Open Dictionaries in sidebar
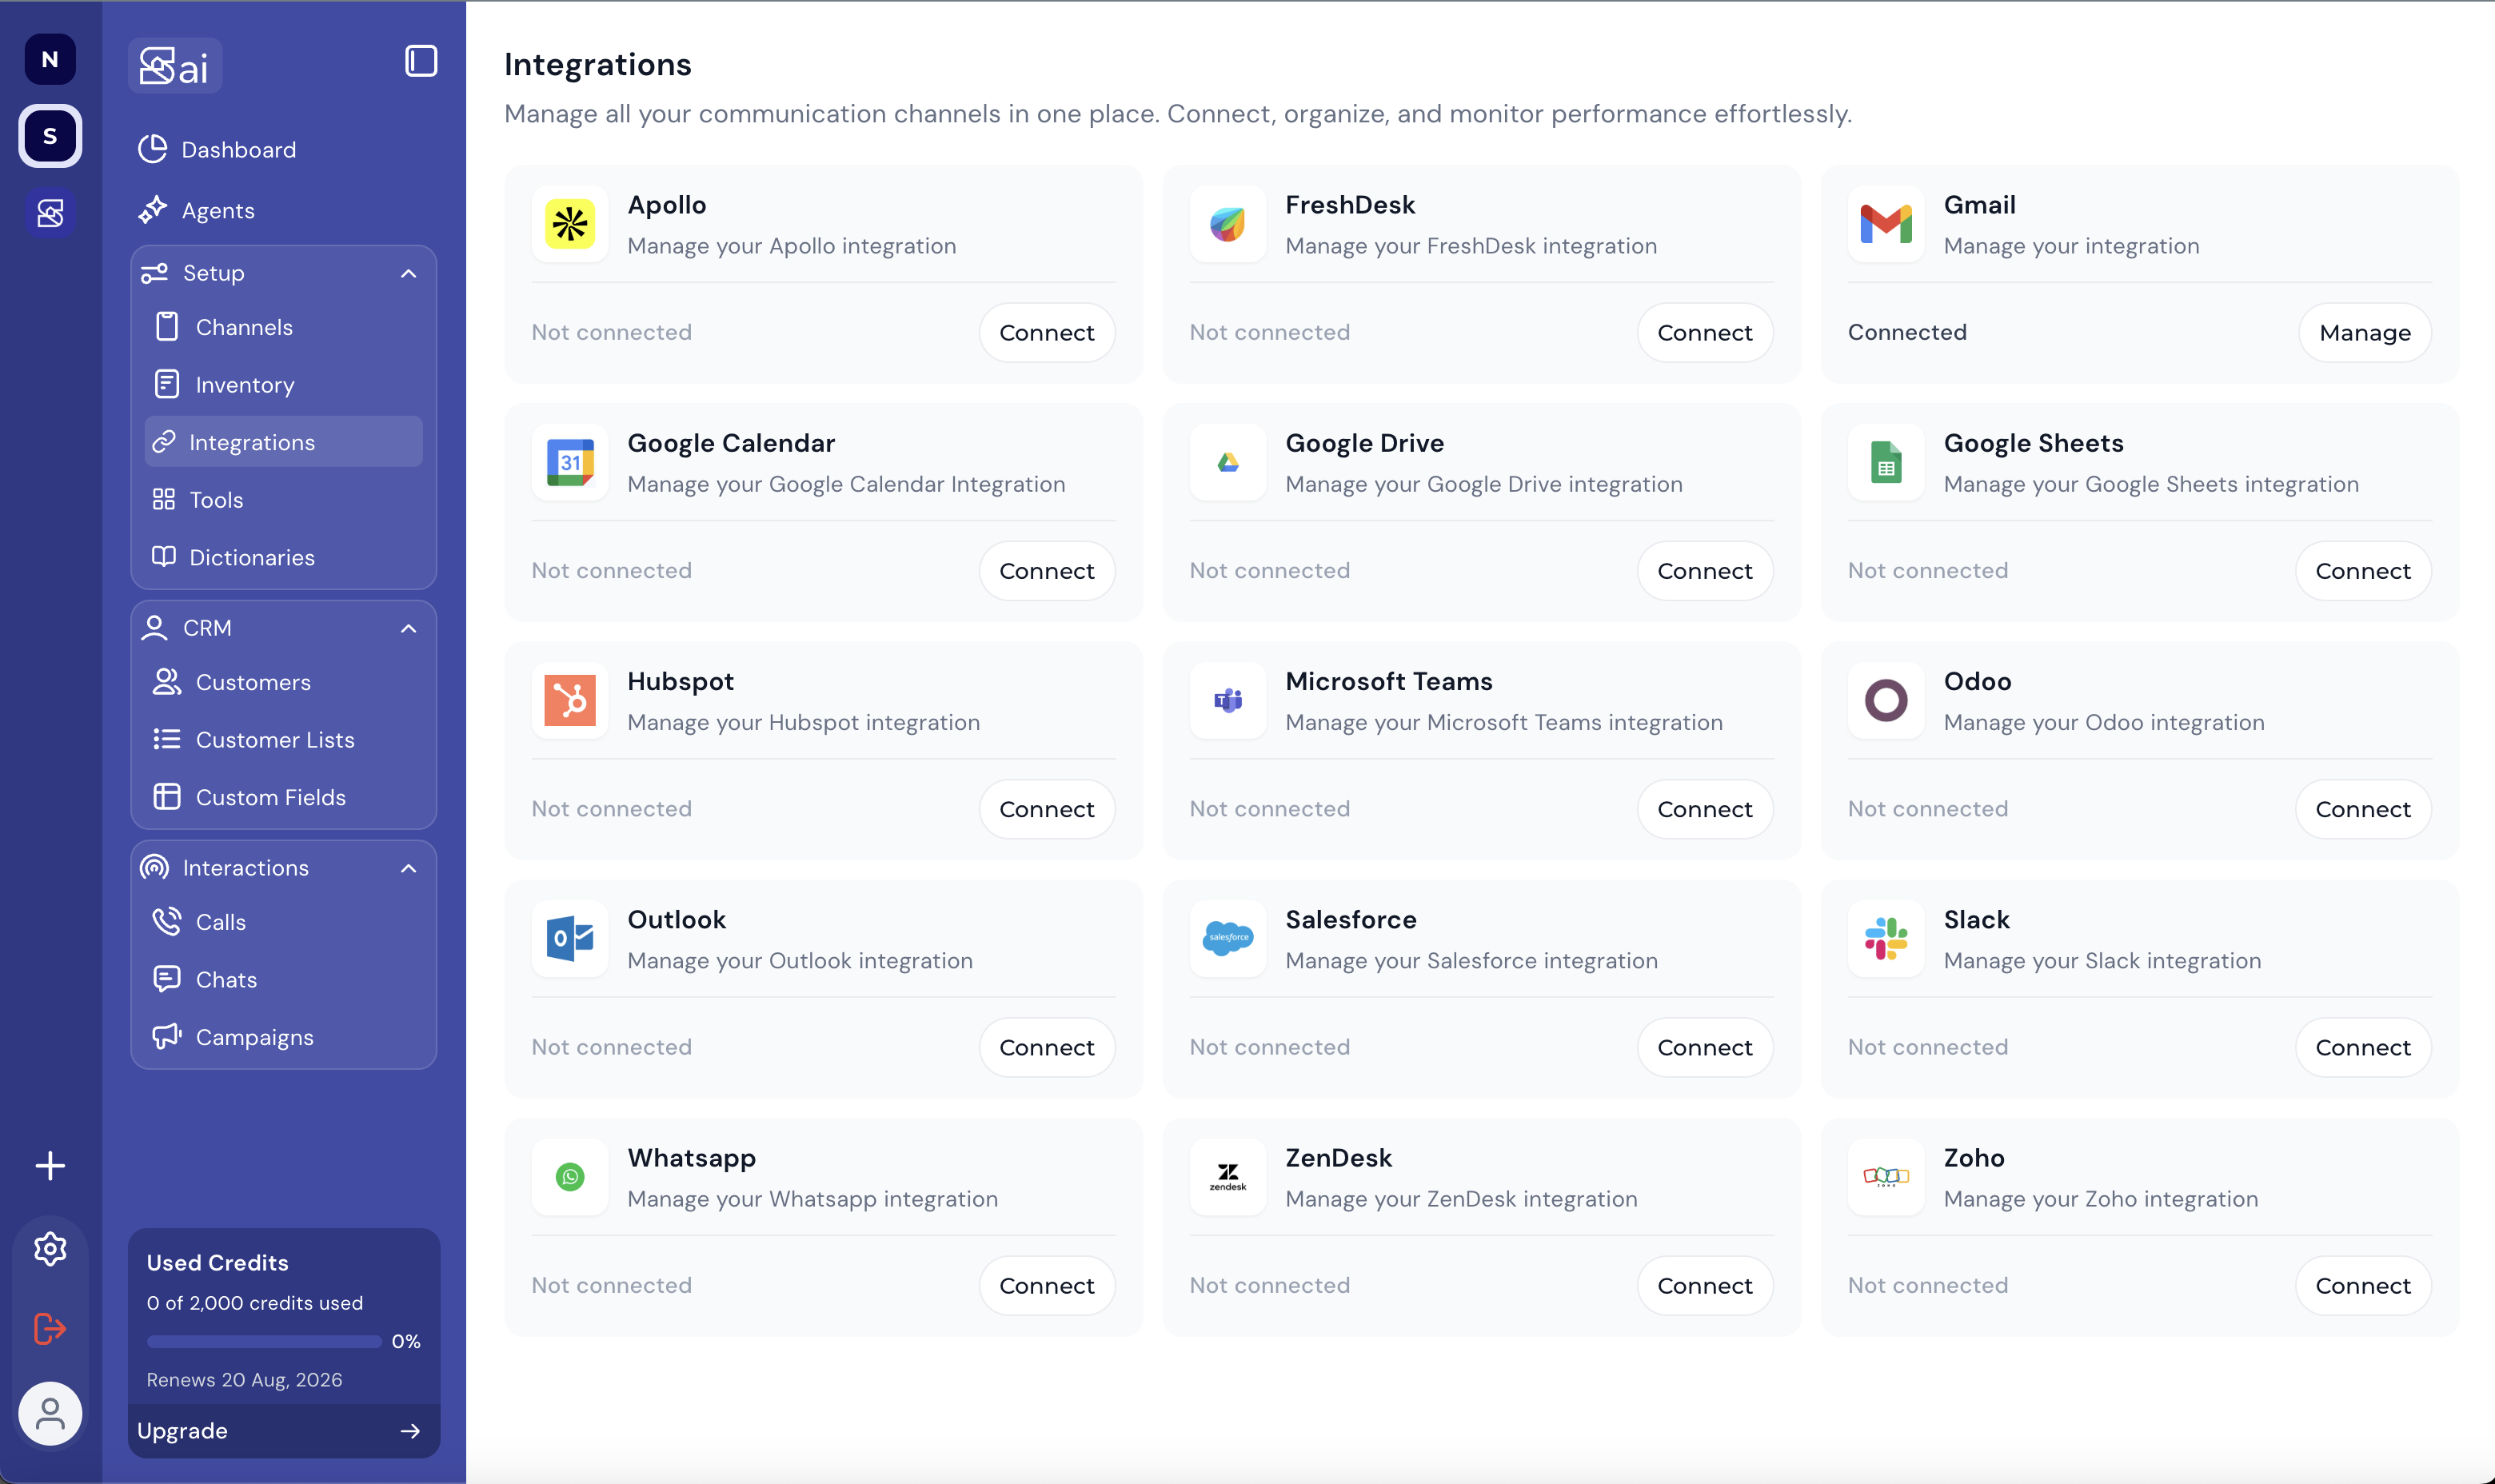Image resolution: width=2495 pixels, height=1484 pixels. pyautogui.click(x=283, y=557)
